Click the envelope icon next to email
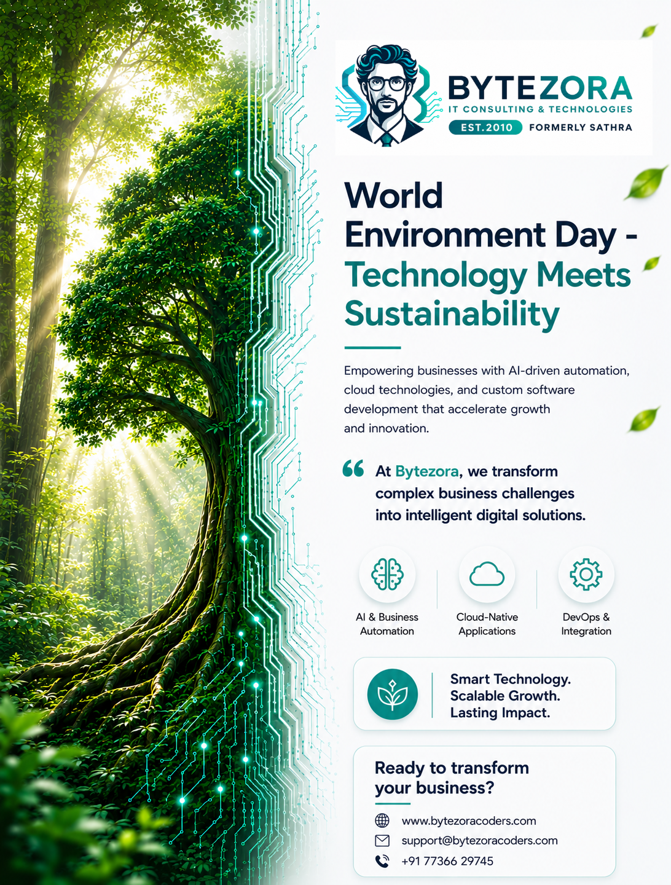671x885 pixels. (x=382, y=840)
